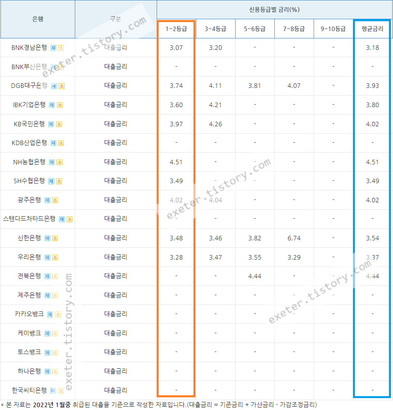Click the 재 icon next to 하나은행
The width and height of the screenshot is (393, 410).
click(x=47, y=372)
